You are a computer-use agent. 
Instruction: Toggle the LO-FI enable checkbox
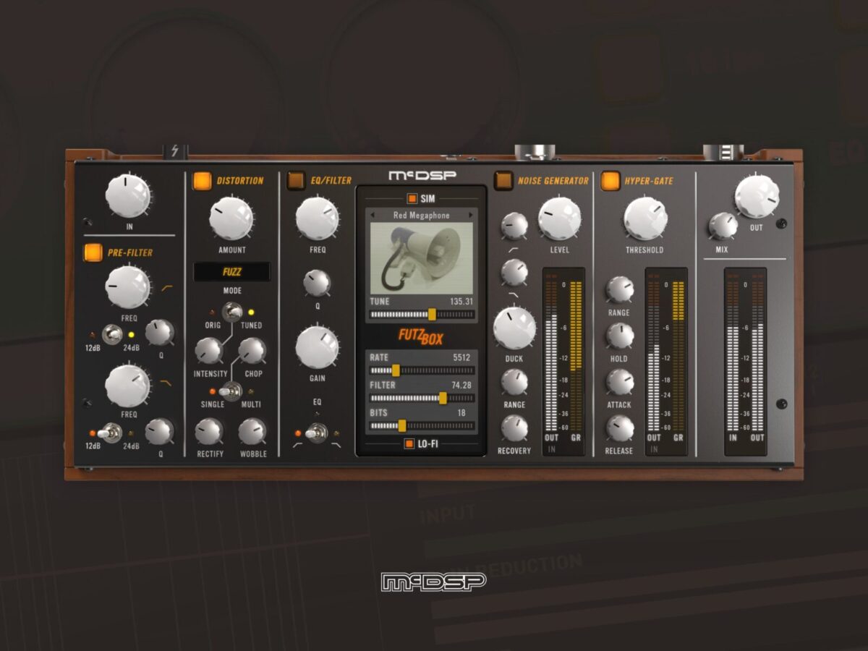409,443
